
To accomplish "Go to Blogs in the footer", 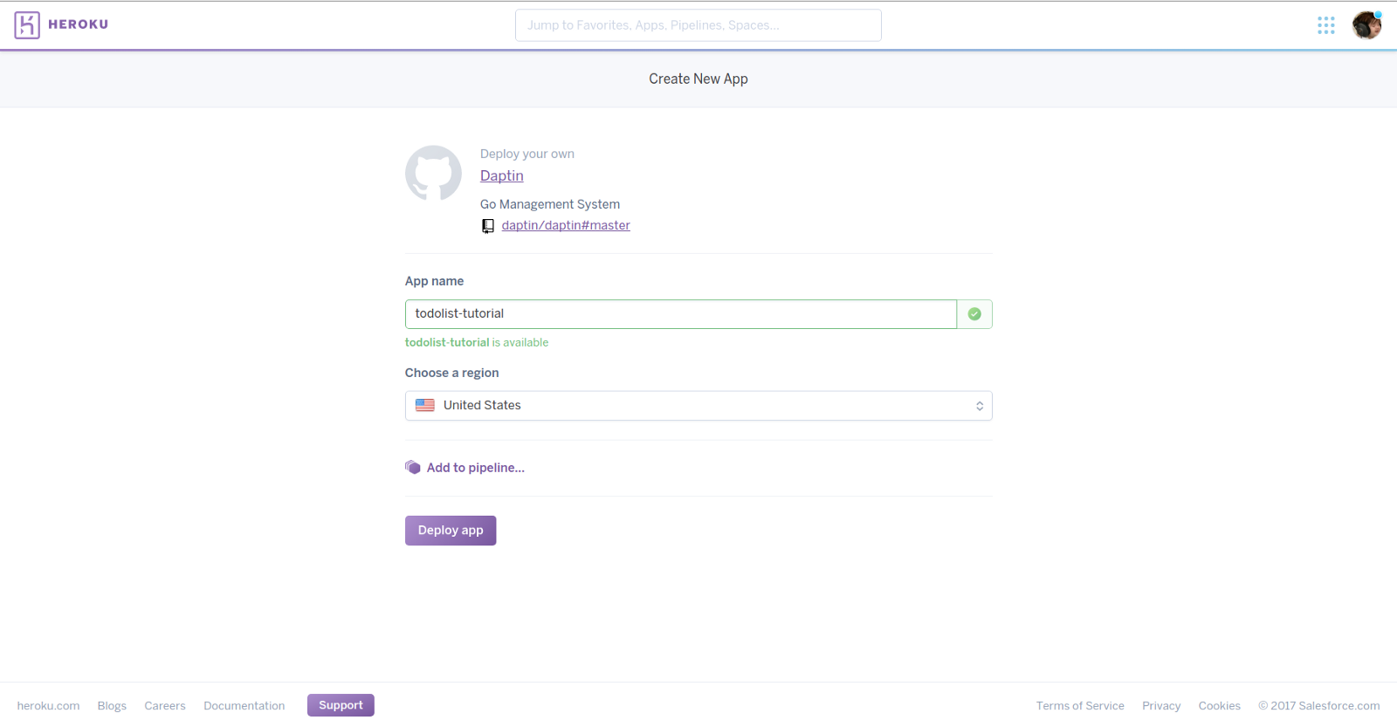I will coord(112,706).
